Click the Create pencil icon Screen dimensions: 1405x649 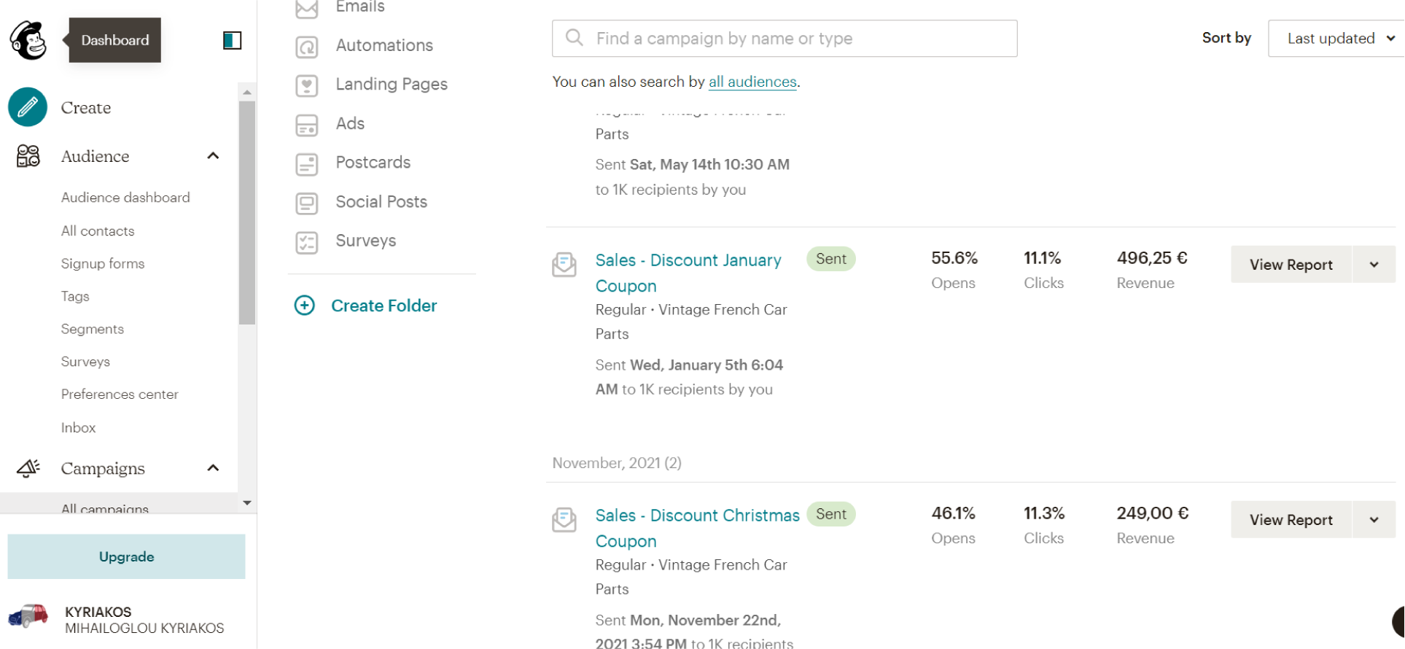28,107
